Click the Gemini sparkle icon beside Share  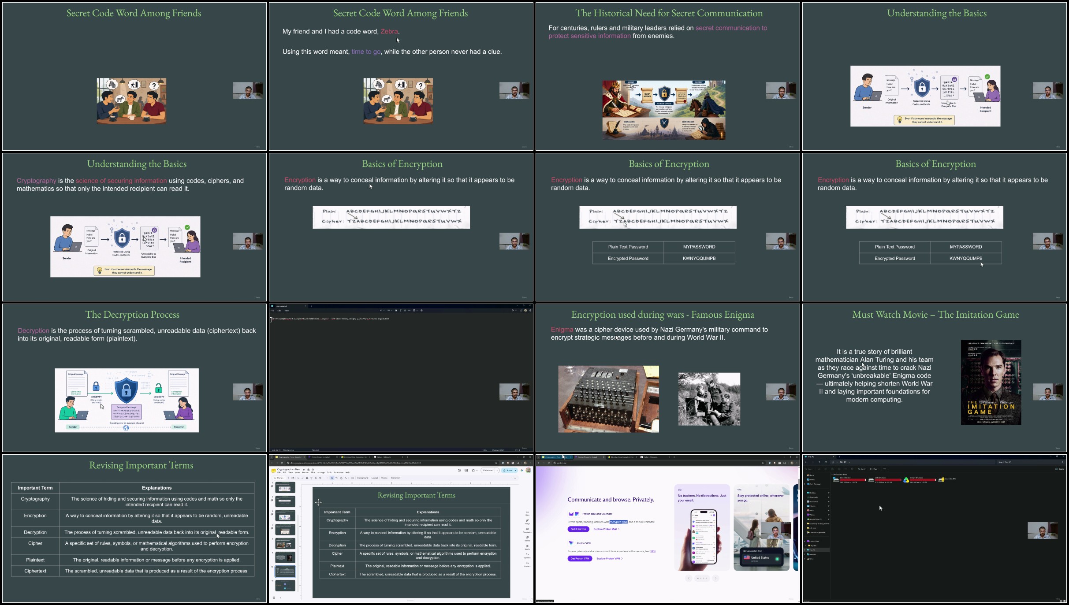click(522, 470)
